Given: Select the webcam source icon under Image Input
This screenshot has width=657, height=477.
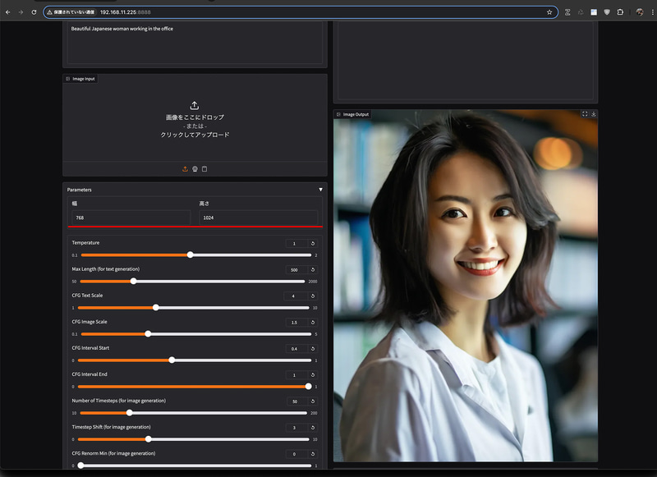Looking at the screenshot, I should pyautogui.click(x=195, y=169).
